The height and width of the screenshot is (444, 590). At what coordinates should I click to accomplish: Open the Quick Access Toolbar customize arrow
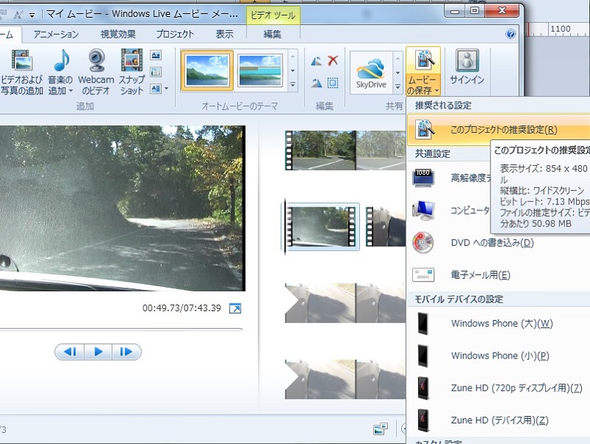pos(32,15)
